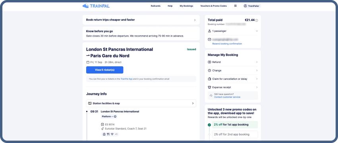Viewport: 338px width, 143px height.
Task: Go to My Bookings
Action: coord(186,6)
